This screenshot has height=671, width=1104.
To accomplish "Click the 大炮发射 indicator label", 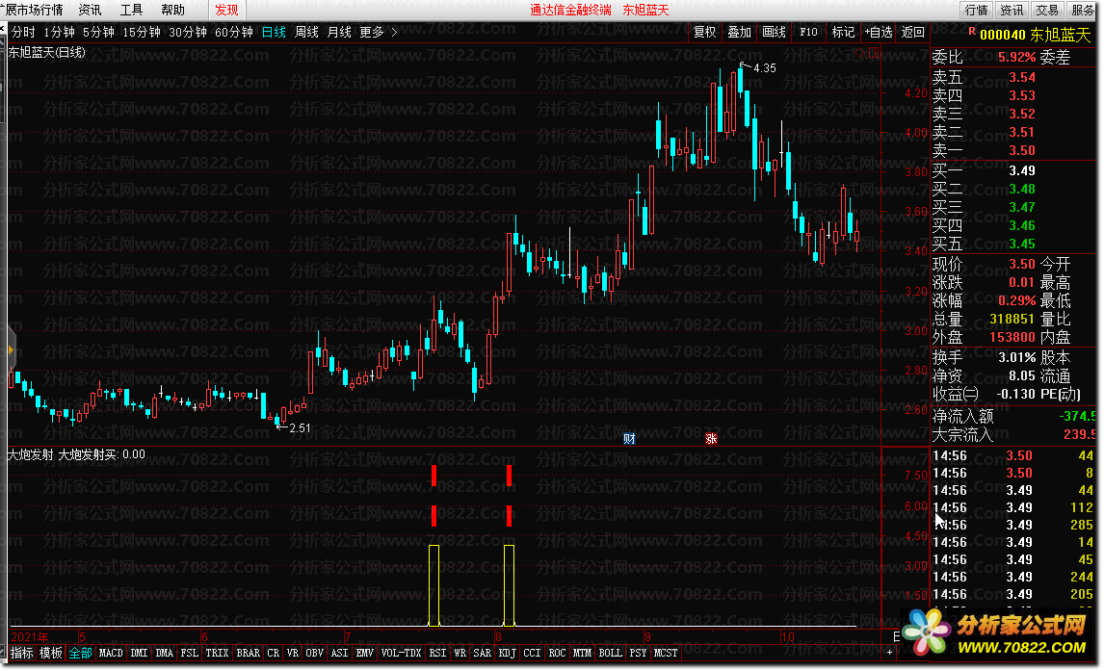I will 30,454.
